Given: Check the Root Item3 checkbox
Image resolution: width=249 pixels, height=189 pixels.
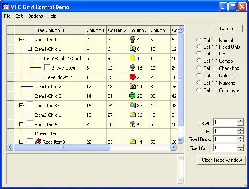Looking at the screenshot, I should coord(30,141).
